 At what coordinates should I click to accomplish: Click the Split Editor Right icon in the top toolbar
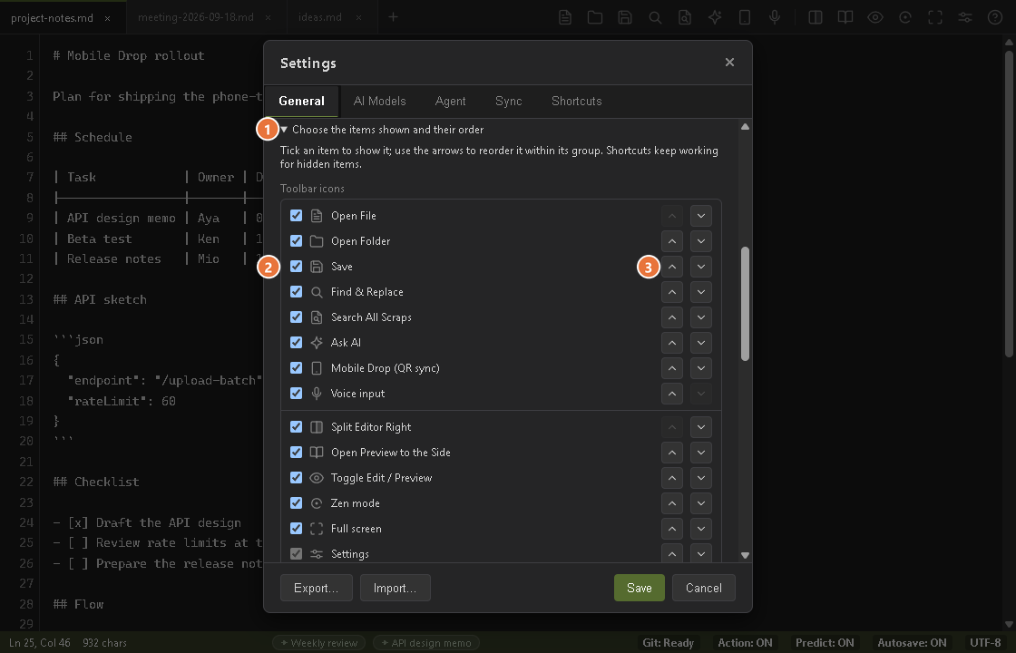tap(816, 17)
